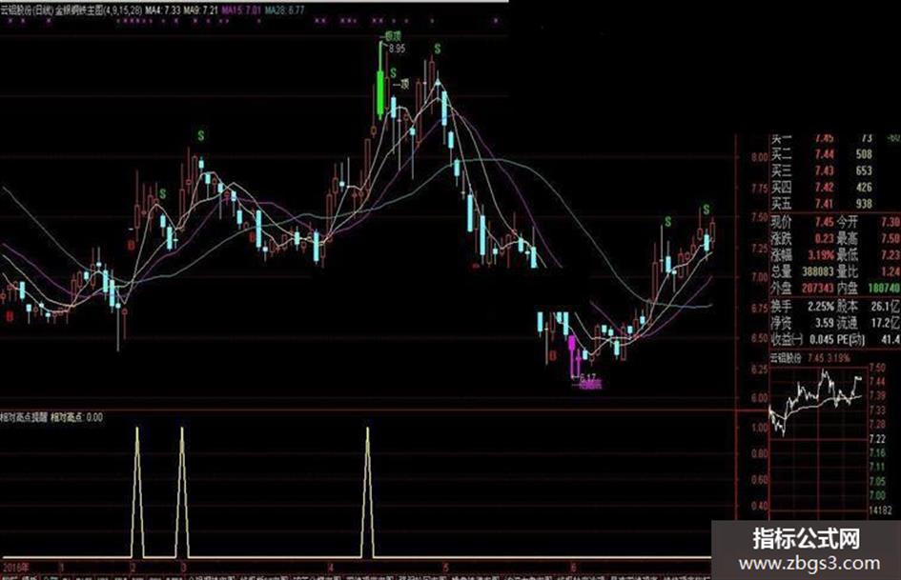Click the MA9: 7.21 moving average label
Viewport: 901px width, 580px height.
pos(200,10)
